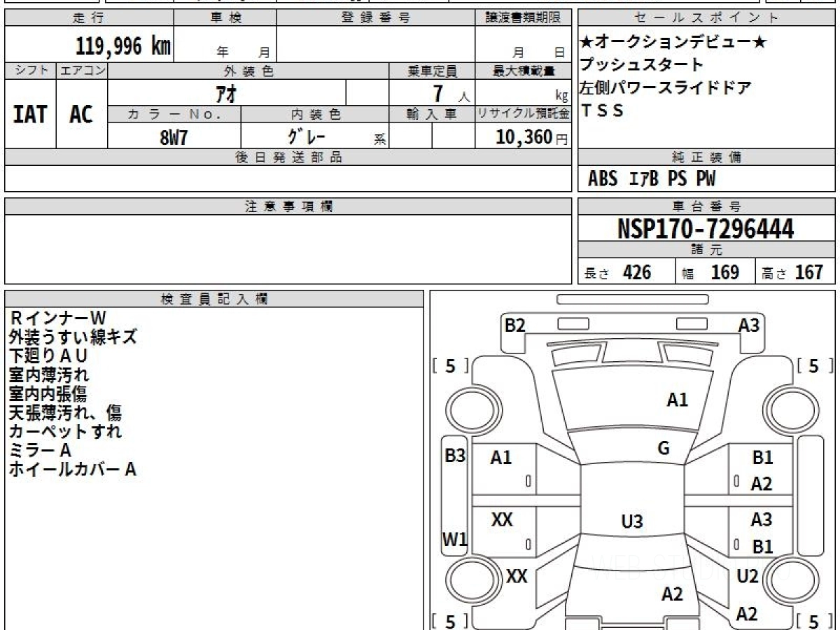Click the 譲渡書類期限 header
Viewport: 840px width, 630px height.
pos(524,18)
